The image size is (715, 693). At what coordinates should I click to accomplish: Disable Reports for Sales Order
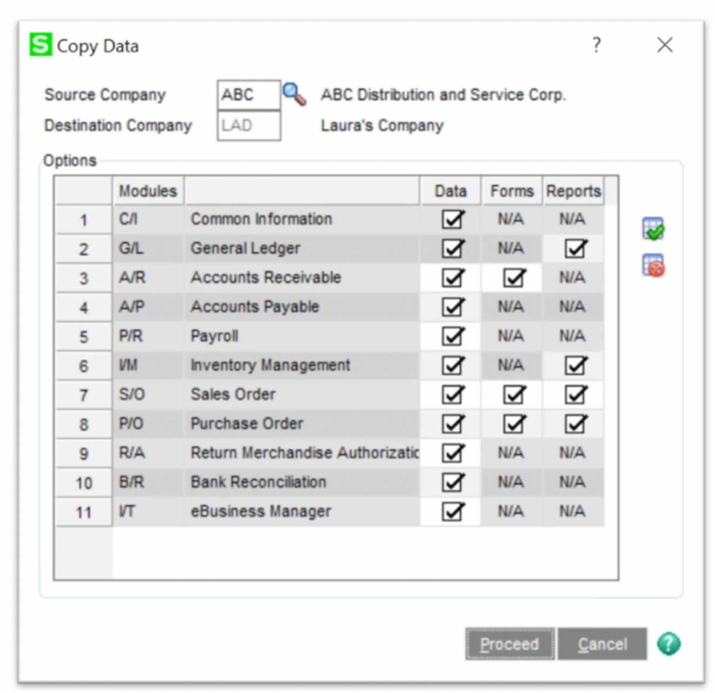[573, 394]
